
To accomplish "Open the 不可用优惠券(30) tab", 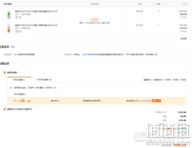I will pos(44,80).
